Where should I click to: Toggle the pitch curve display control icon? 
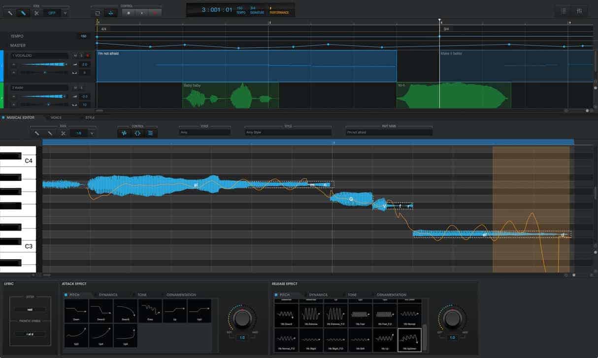pyautogui.click(x=137, y=133)
